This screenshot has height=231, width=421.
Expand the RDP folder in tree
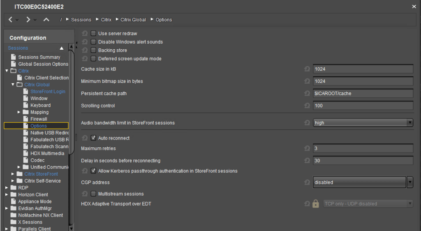(7, 188)
